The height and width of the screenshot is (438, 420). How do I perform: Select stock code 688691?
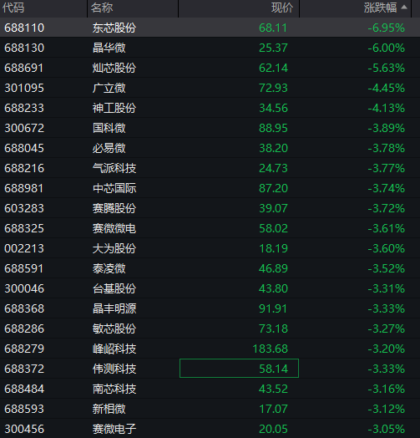point(24,69)
